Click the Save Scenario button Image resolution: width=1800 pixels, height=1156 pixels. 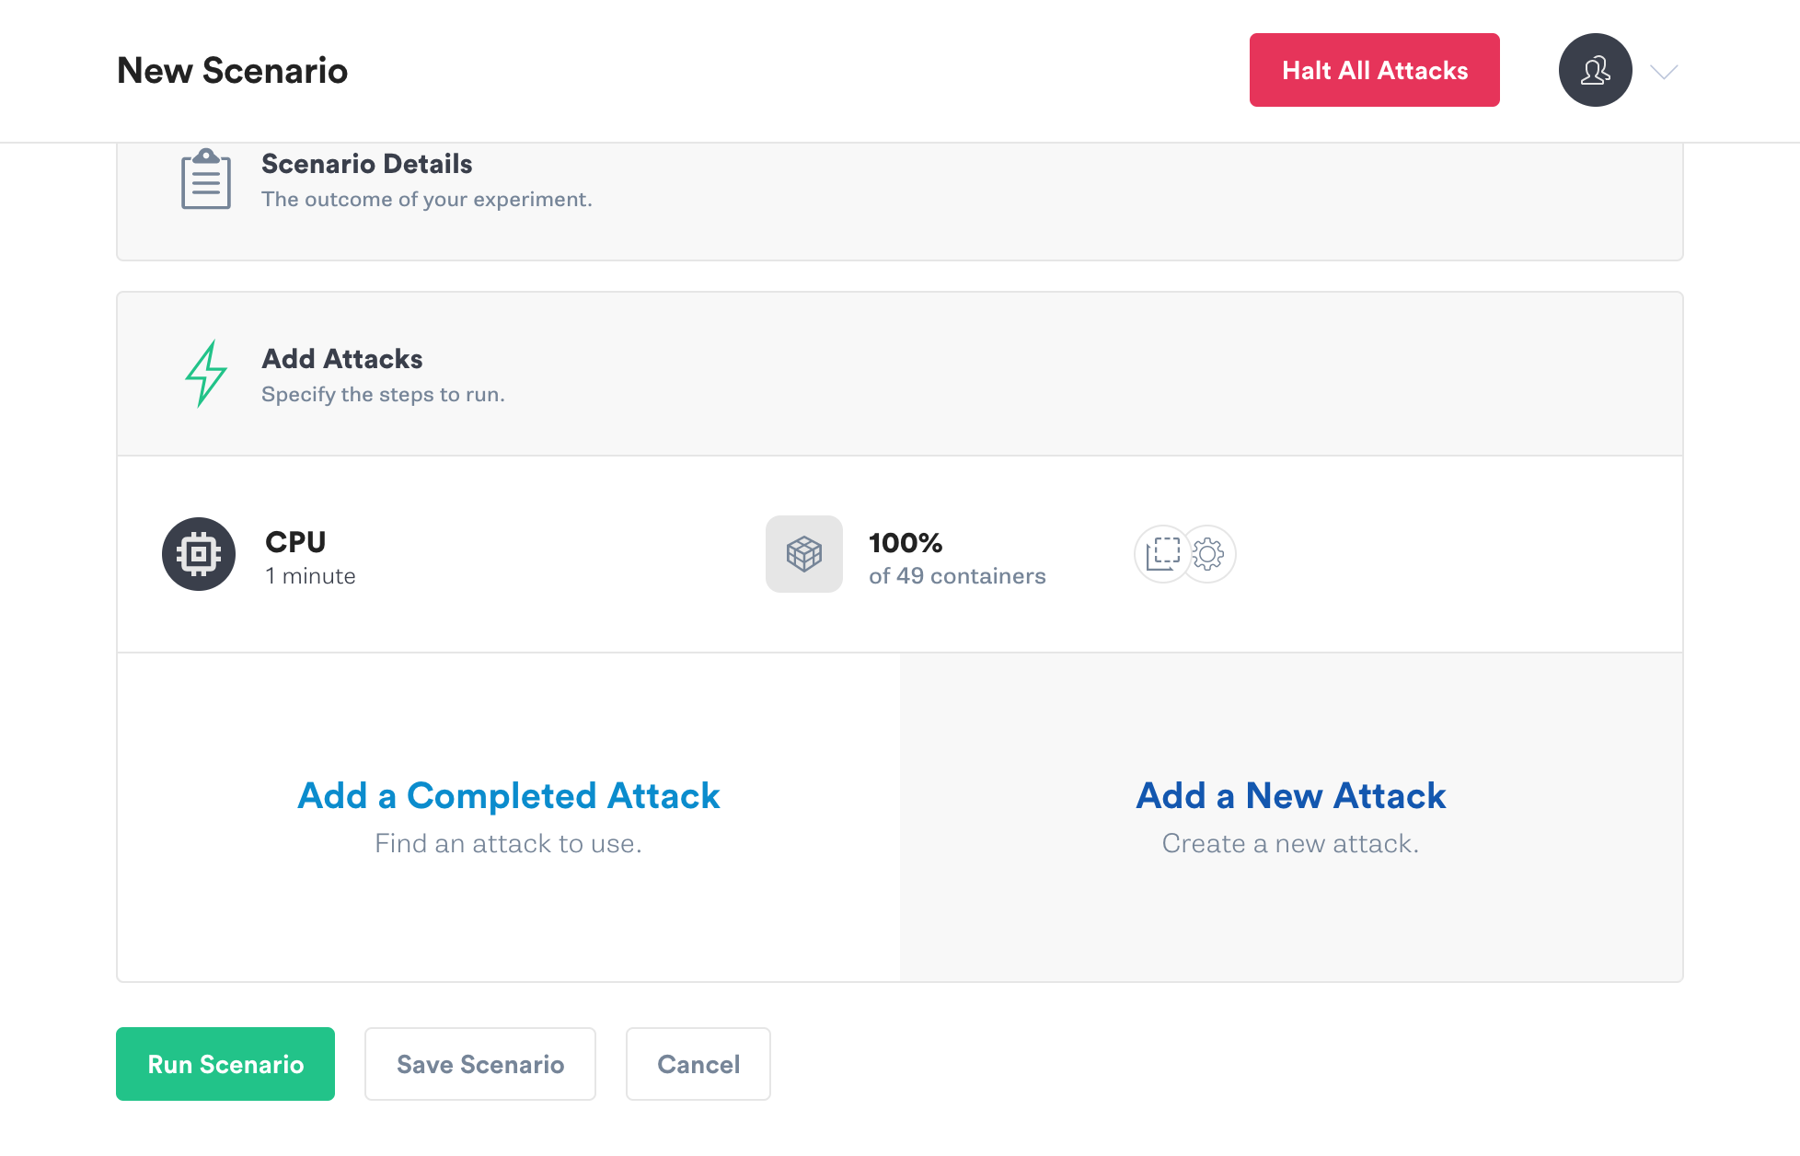coord(480,1064)
